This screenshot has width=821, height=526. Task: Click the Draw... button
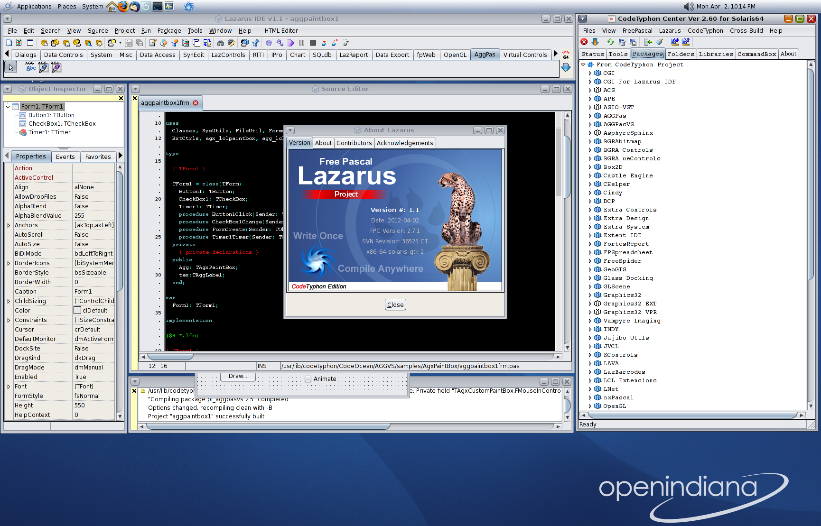pyautogui.click(x=238, y=377)
